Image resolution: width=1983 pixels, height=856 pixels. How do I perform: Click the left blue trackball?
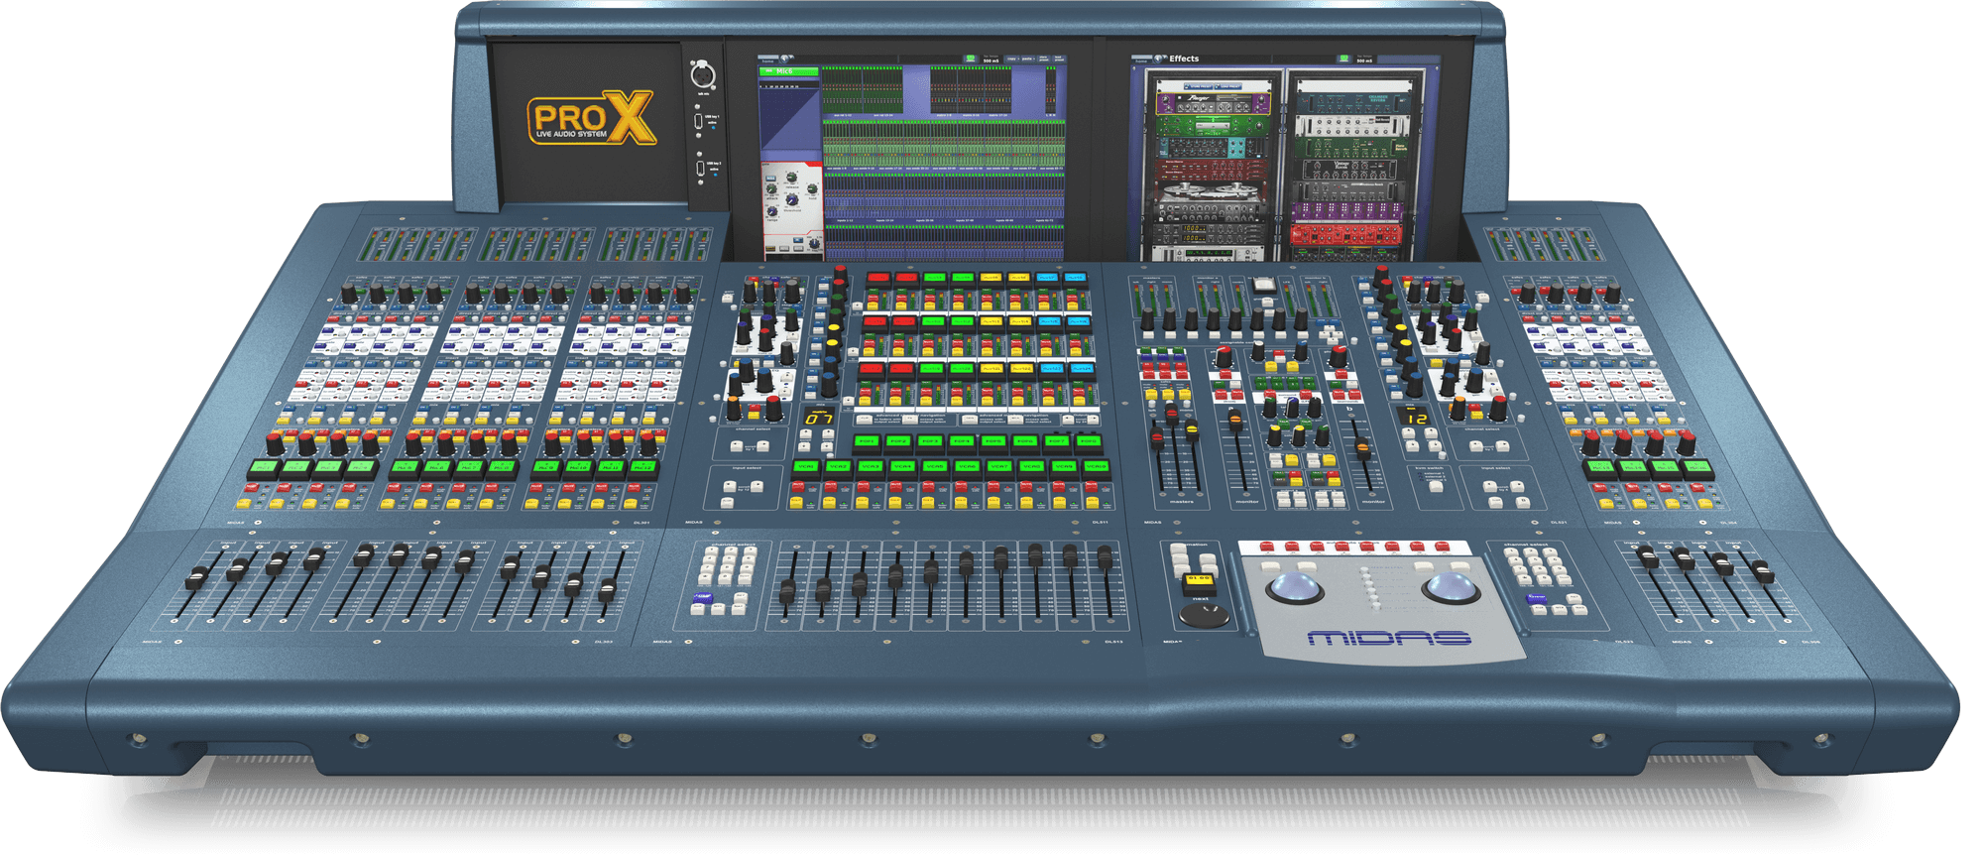pyautogui.click(x=1297, y=586)
